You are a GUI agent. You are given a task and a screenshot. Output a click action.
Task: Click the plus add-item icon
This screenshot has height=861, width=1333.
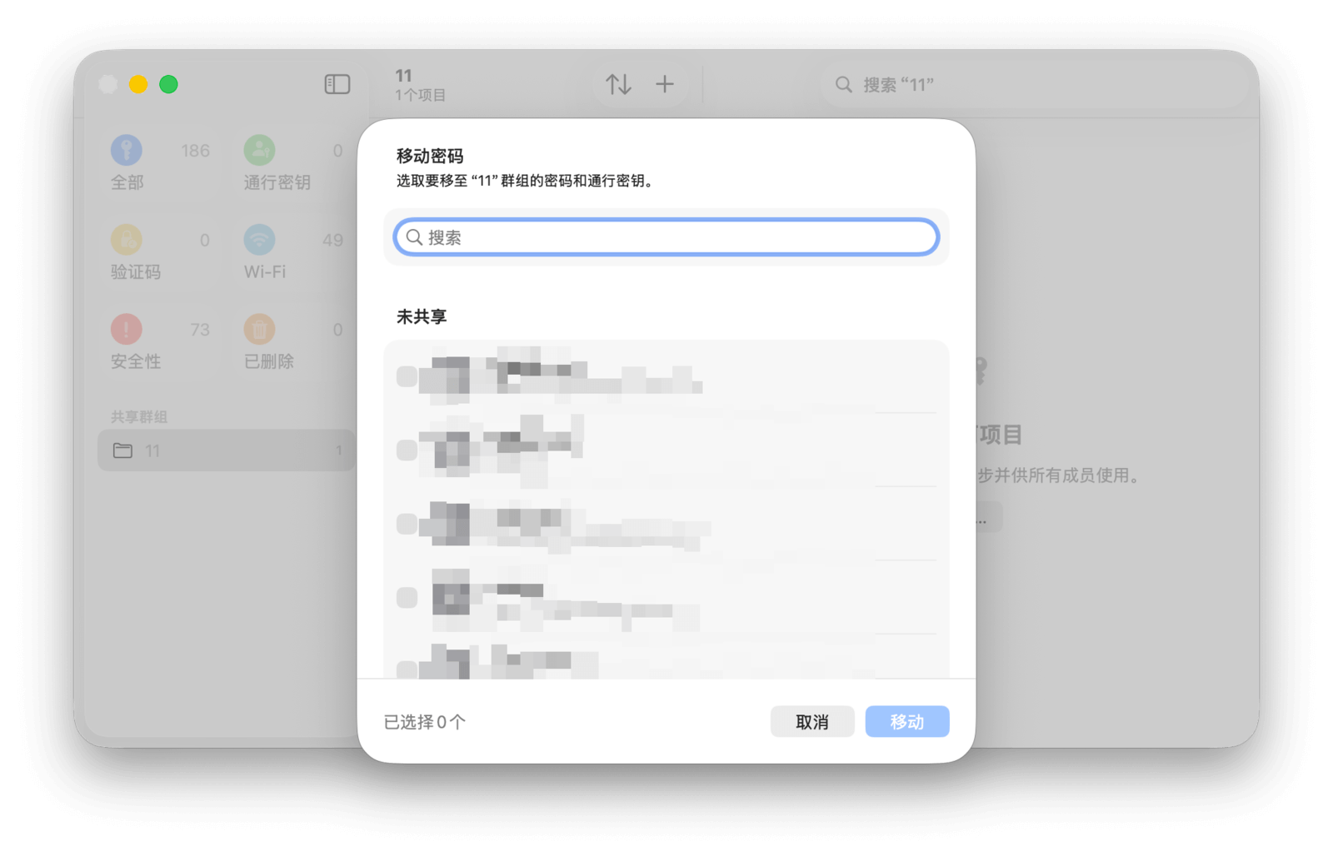[x=664, y=84]
